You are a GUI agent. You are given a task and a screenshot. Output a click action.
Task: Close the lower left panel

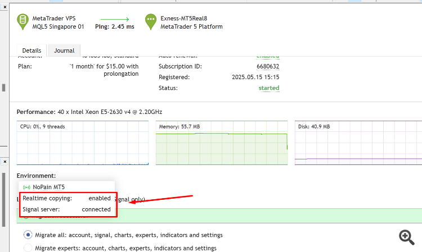(5, 162)
